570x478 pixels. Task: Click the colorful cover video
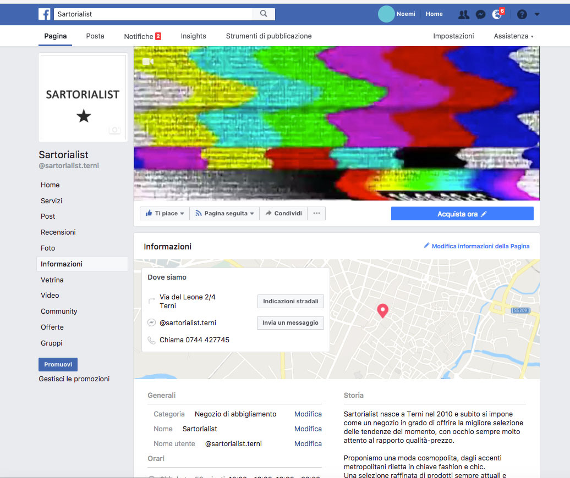[x=337, y=124]
